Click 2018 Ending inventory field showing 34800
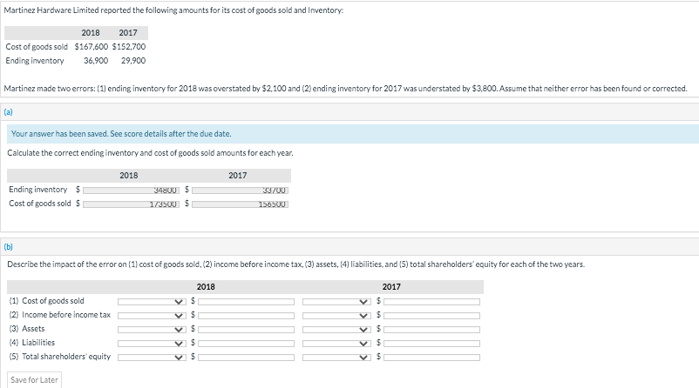 131,191
